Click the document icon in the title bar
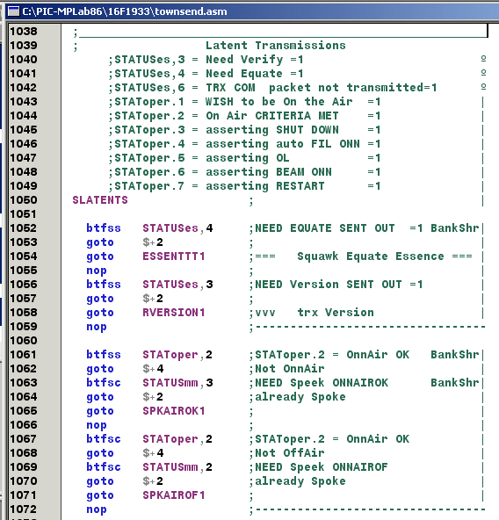This screenshot has width=499, height=520. [13, 11]
